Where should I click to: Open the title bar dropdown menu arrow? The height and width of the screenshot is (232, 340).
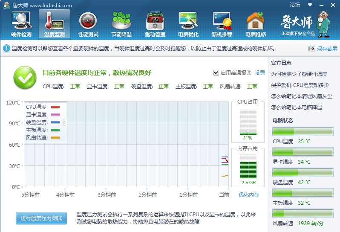(311, 5)
